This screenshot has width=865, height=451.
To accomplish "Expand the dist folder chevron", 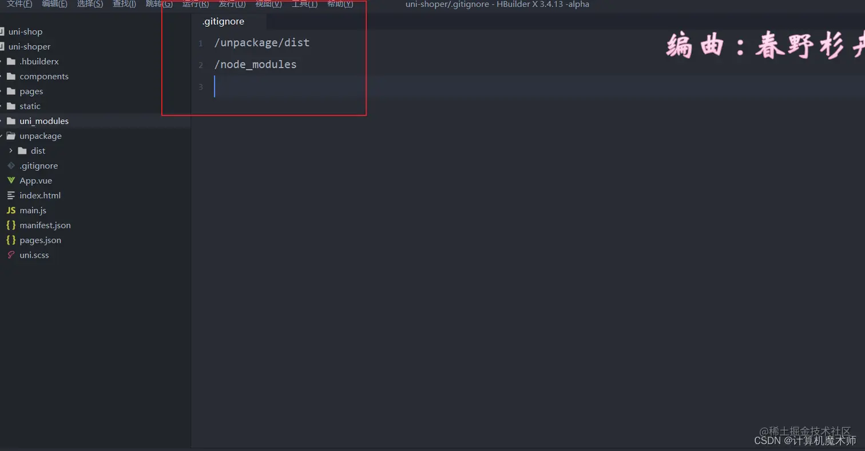I will click(11, 150).
